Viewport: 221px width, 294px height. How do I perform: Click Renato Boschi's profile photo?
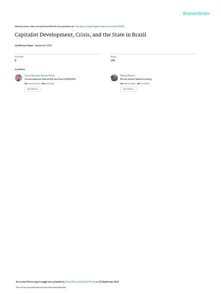[114, 78]
